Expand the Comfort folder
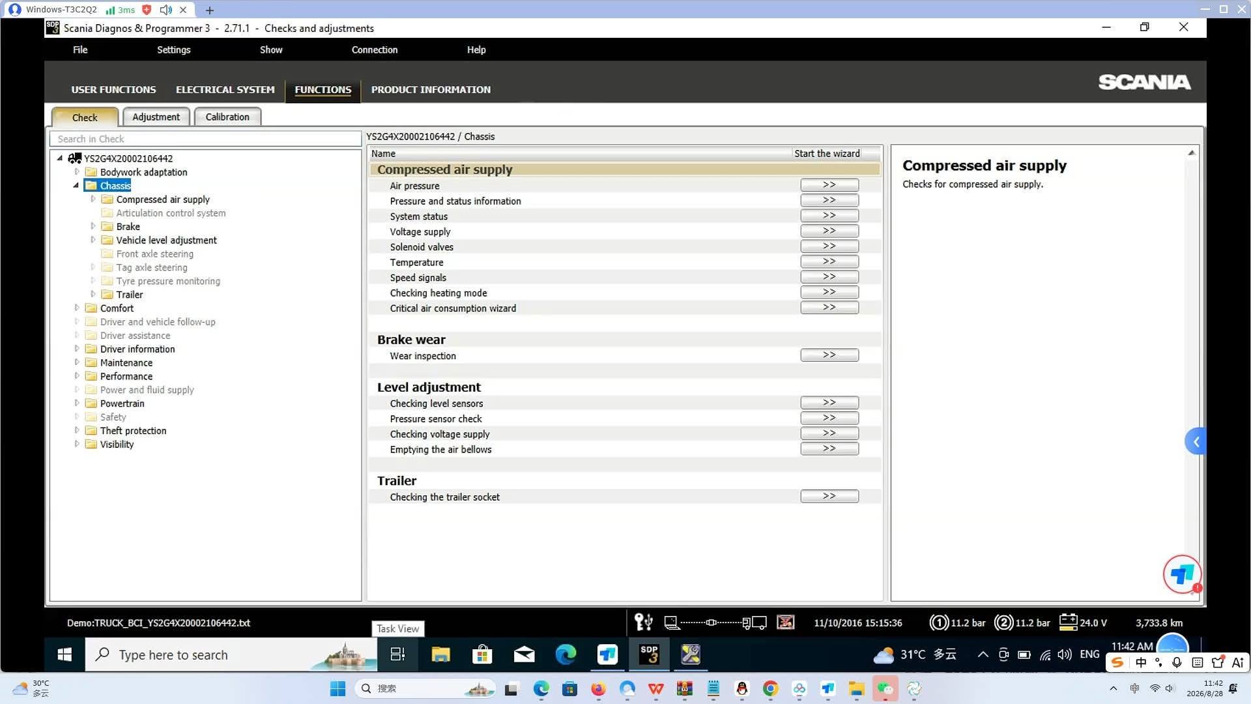 tap(77, 308)
